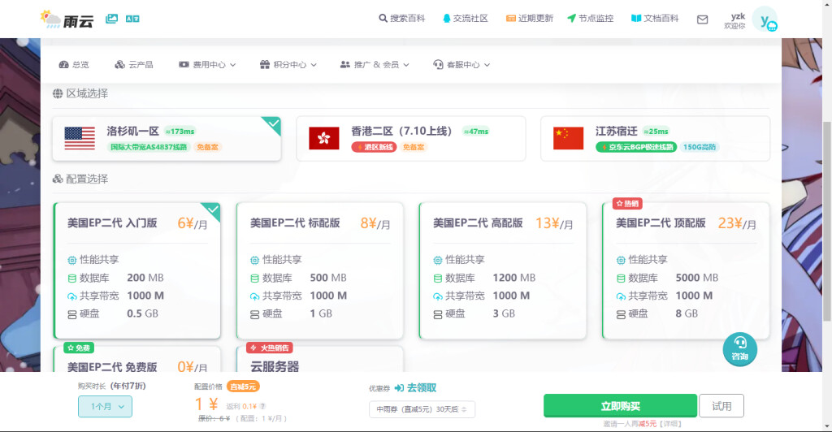Click 京东云BGP极速线路 tag
The height and width of the screenshot is (432, 832).
tap(636, 147)
